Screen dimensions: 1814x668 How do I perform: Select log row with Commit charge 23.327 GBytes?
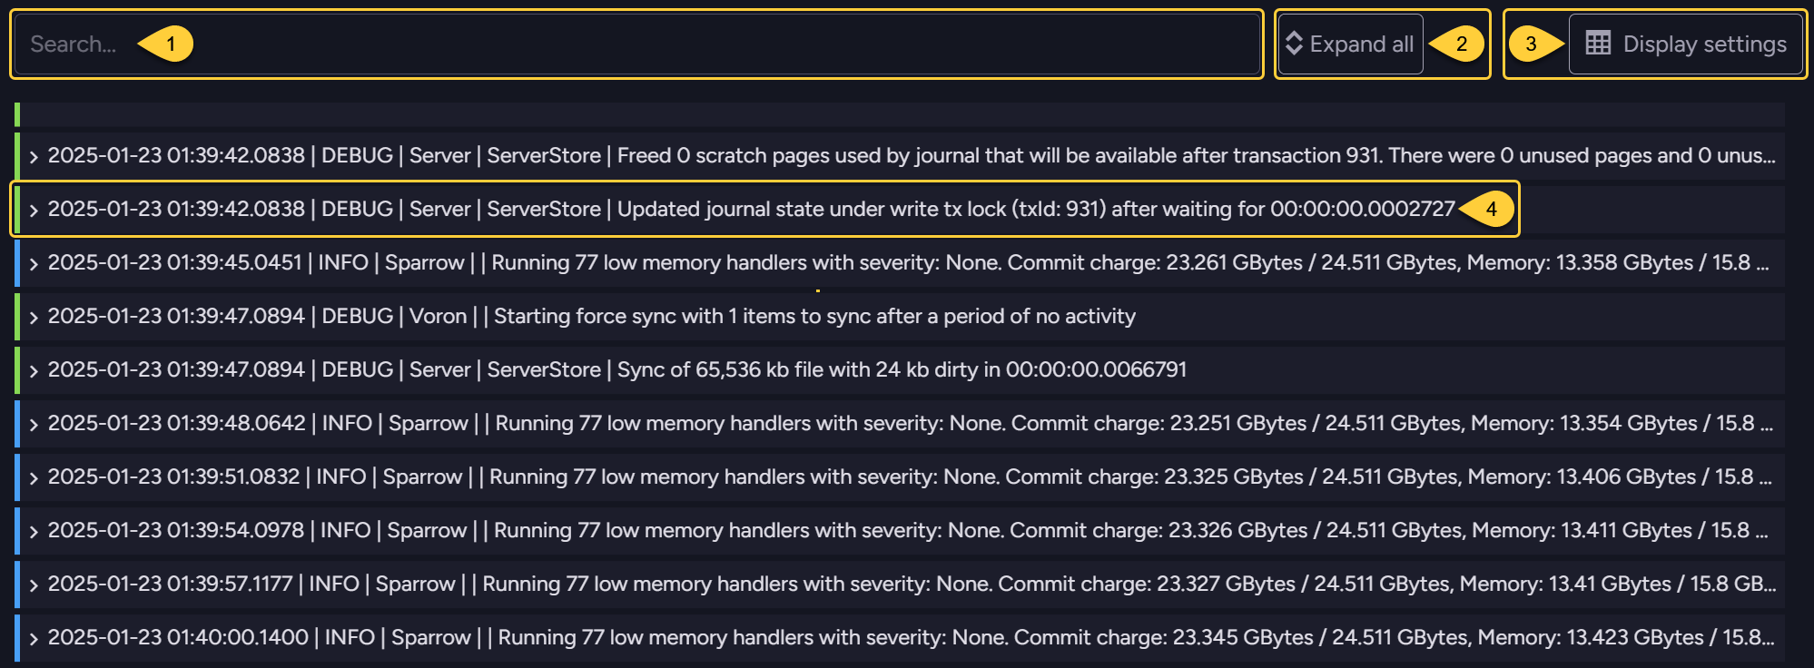(900, 584)
